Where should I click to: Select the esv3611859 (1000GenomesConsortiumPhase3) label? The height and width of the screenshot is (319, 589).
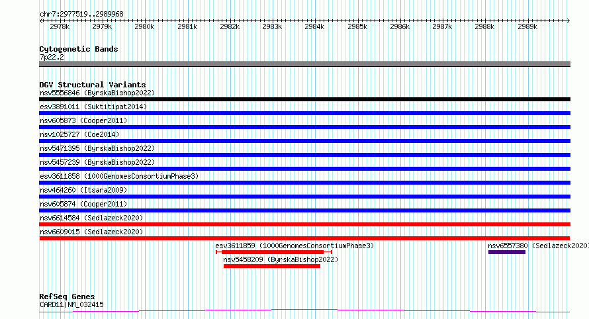pos(294,246)
